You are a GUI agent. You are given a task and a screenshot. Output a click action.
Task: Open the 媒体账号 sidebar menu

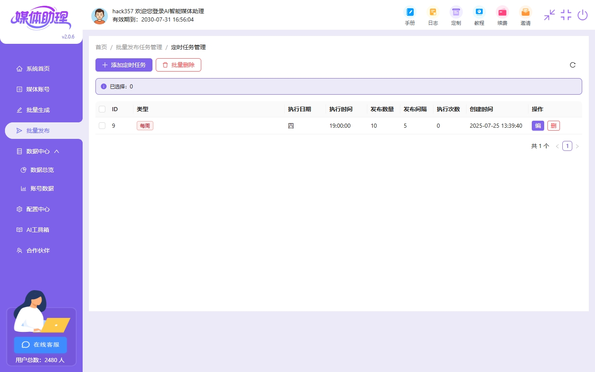click(37, 89)
